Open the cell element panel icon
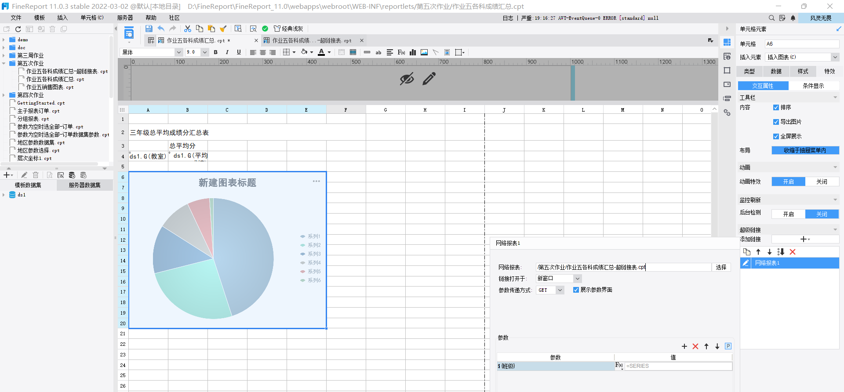Image resolution: width=844 pixels, height=392 pixels. (727, 42)
